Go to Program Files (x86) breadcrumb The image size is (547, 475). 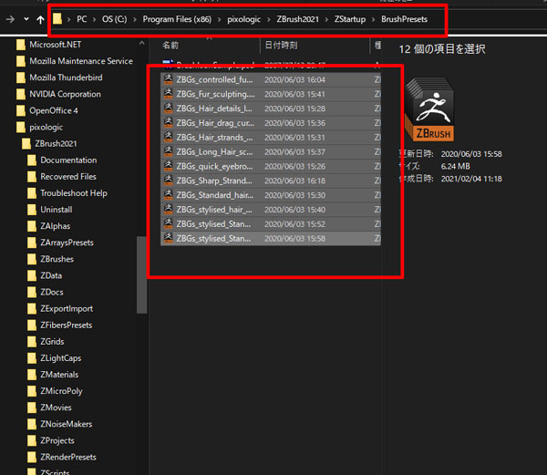177,19
